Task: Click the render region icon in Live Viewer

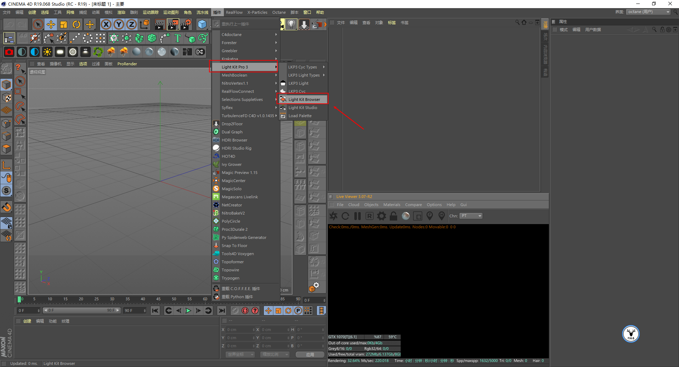Action: (x=418, y=216)
